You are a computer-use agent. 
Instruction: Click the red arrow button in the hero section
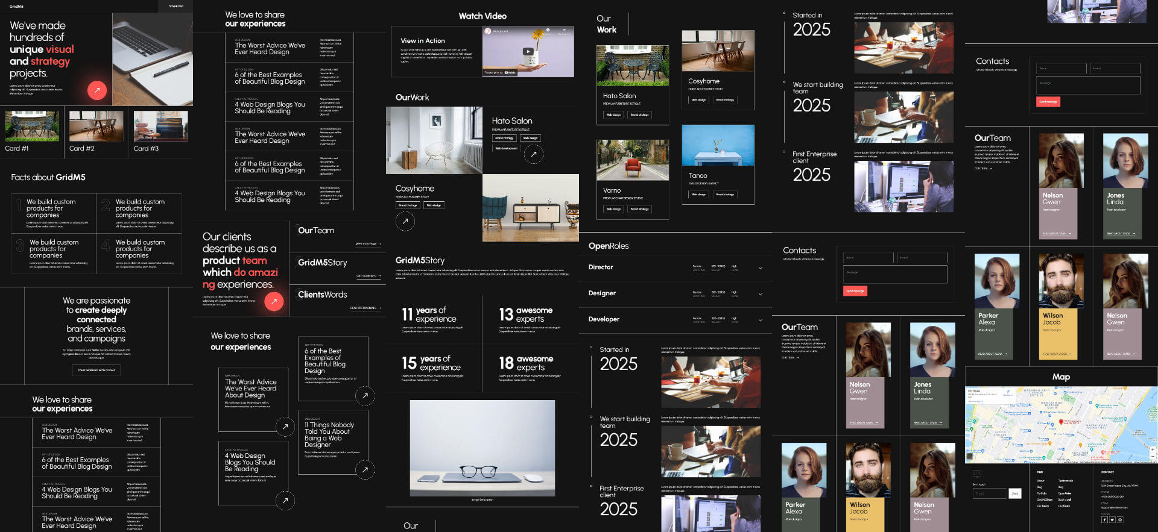[x=97, y=90]
